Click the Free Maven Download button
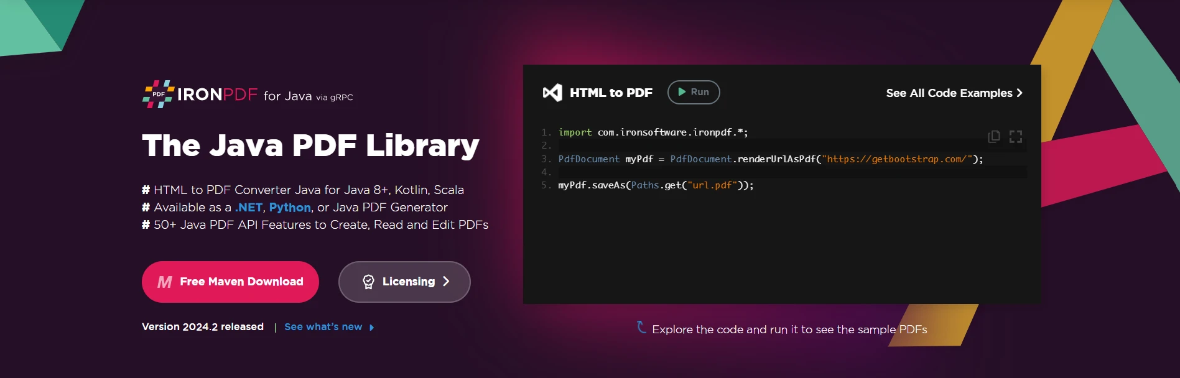The width and height of the screenshot is (1180, 378). pyautogui.click(x=230, y=282)
